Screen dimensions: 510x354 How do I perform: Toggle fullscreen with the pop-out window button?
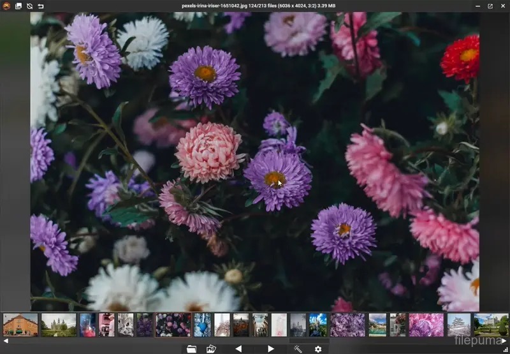click(x=490, y=6)
